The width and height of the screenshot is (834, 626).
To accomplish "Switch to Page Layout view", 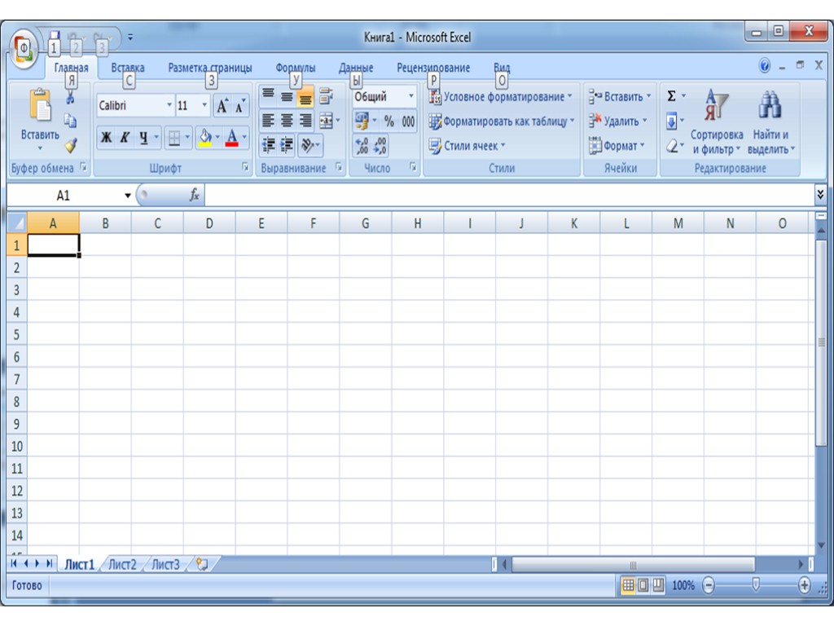I will tap(643, 585).
